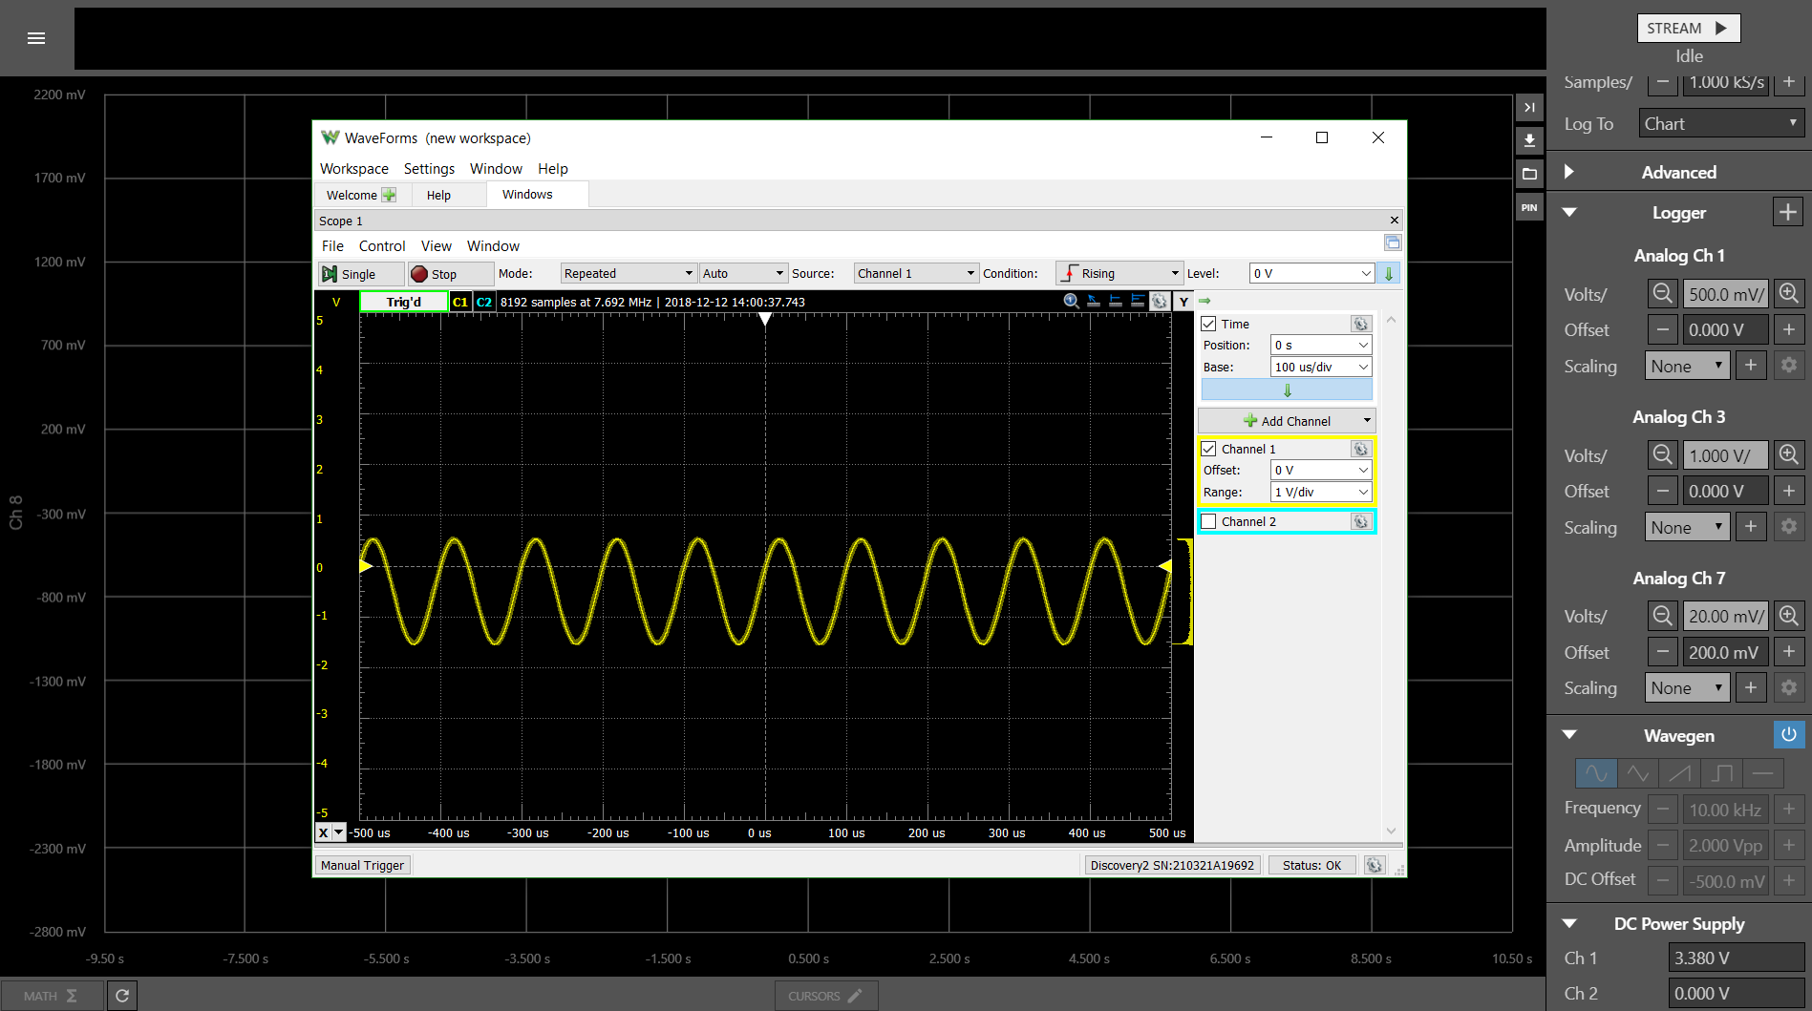Open the Workspace menu in WaveForms
The image size is (1812, 1011).
pyautogui.click(x=354, y=169)
